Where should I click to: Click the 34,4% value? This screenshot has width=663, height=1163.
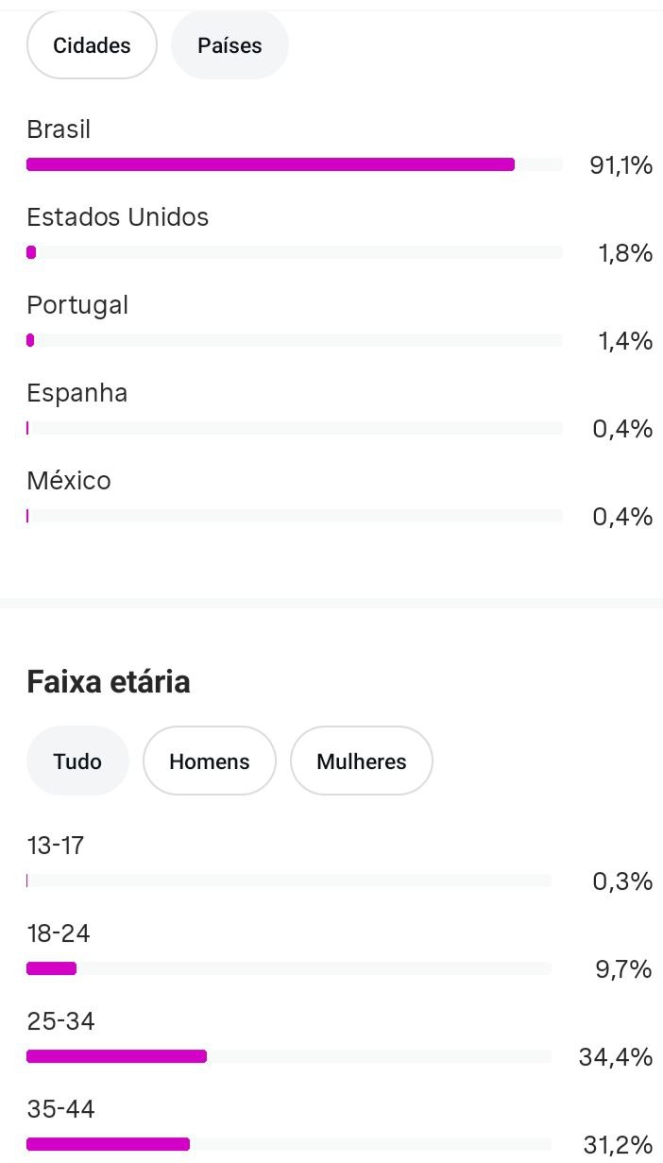(x=615, y=1057)
